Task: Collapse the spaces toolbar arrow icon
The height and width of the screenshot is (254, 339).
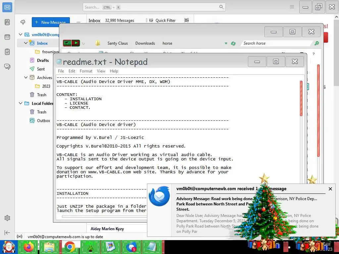Action: 7,233
